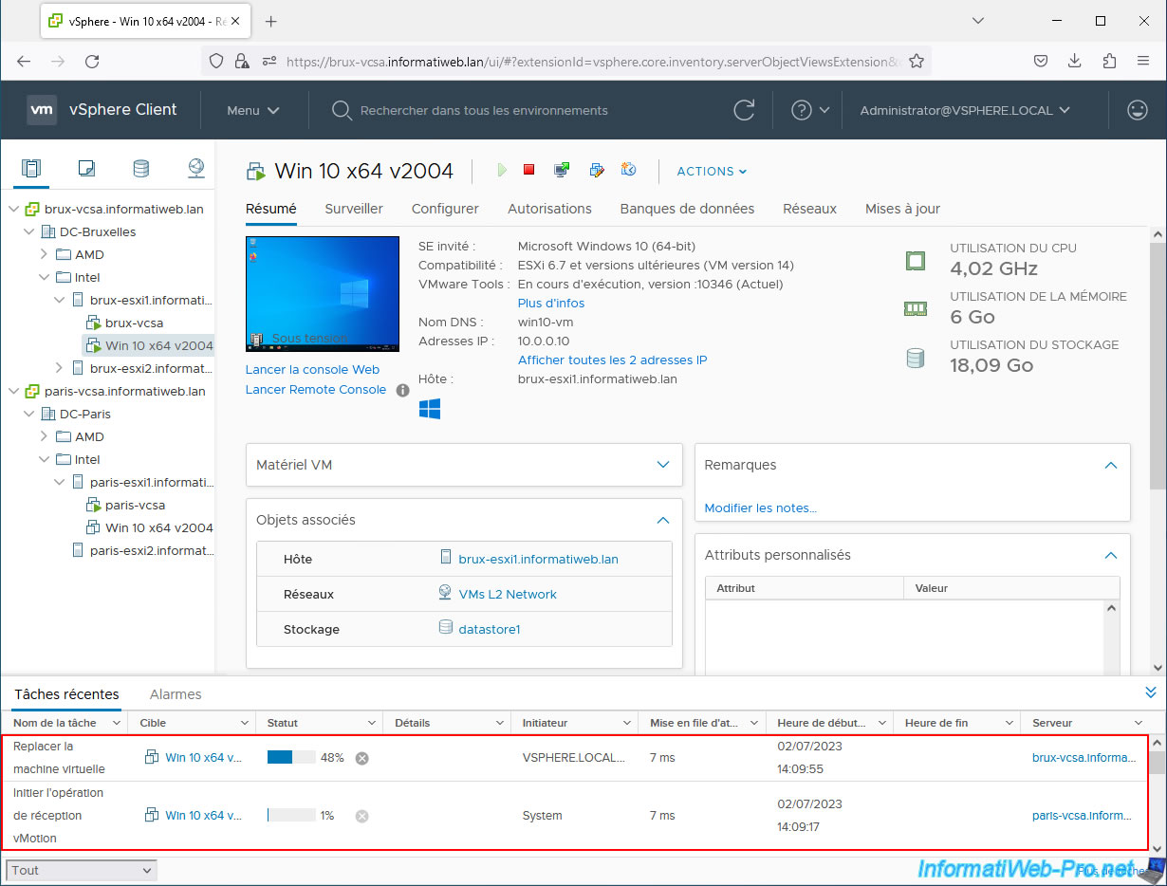Click the vSphere Client vm logo
Image resolution: width=1167 pixels, height=886 pixels.
pos(42,110)
